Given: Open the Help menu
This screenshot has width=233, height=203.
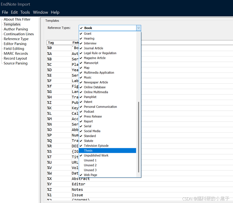Looking at the screenshot, I should tap(55, 12).
